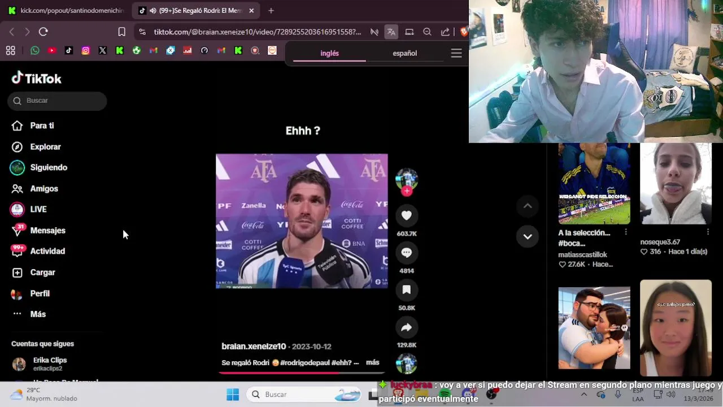This screenshot has height=407, width=723.
Task: Click the video progress bar
Action: [x=302, y=373]
